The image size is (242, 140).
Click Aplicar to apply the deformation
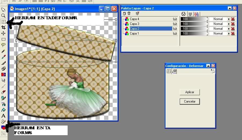click(x=190, y=92)
